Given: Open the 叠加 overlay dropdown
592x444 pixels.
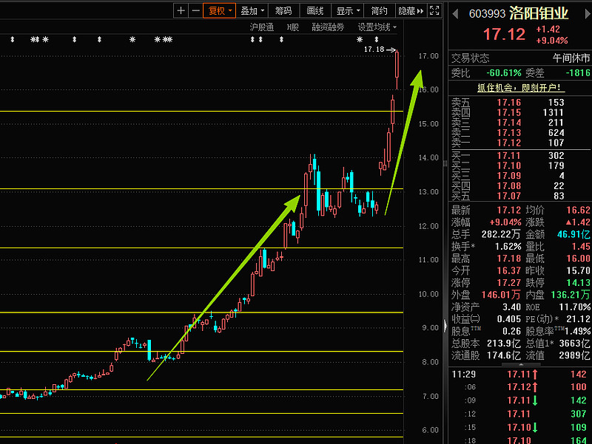Looking at the screenshot, I should (252, 10).
